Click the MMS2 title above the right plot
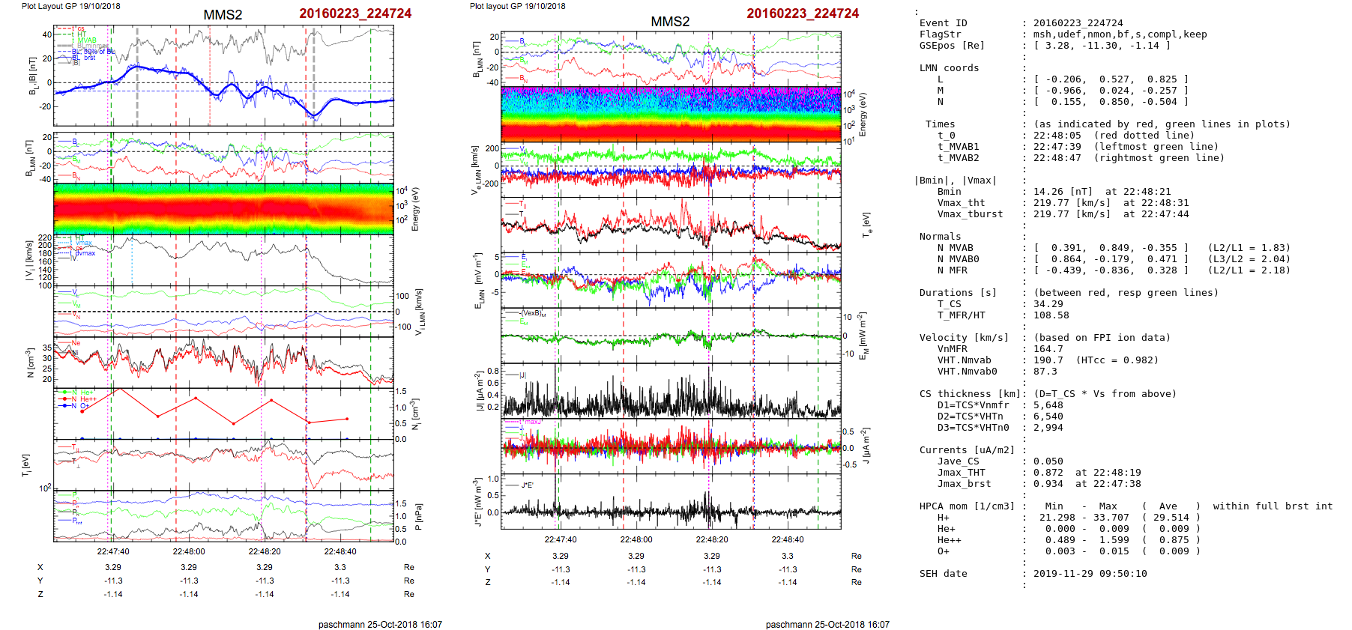Image resolution: width=1352 pixels, height=630 pixels. click(670, 22)
